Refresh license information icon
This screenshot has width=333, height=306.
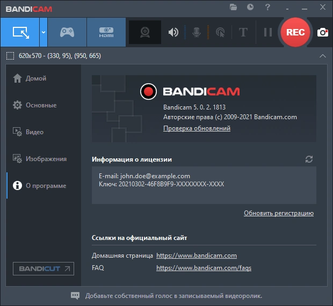coord(309,159)
